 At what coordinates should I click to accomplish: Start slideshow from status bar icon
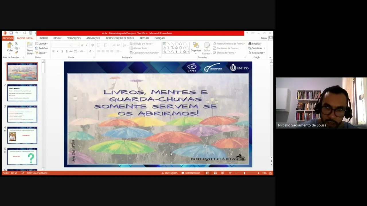[230, 173]
